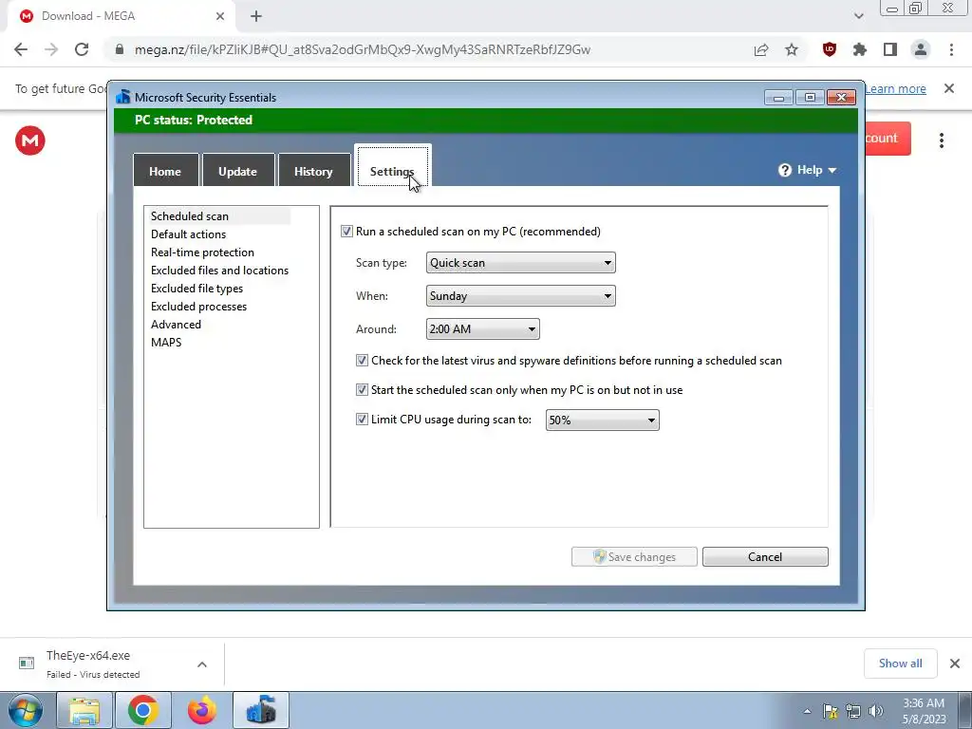Open the When day dropdown
Image resolution: width=972 pixels, height=729 pixels.
click(x=521, y=296)
